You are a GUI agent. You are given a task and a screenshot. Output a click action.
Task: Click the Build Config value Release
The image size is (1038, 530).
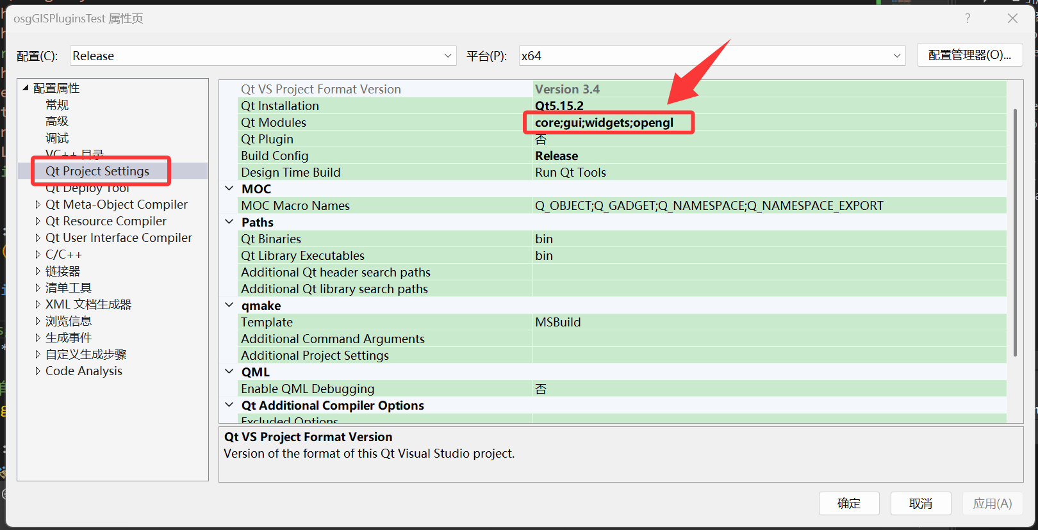770,156
